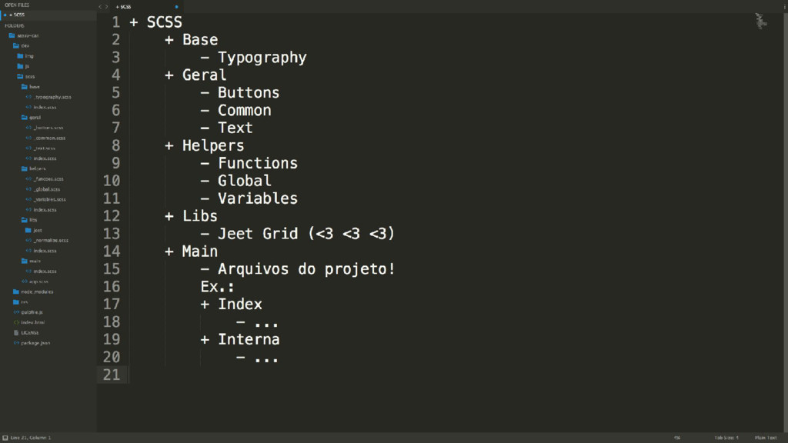Image resolution: width=788 pixels, height=443 pixels.
Task: Open package.json from the folder tree
Action: (x=35, y=343)
